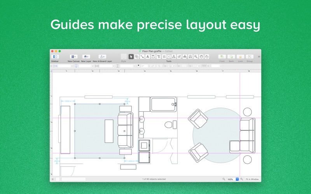Select the Browse pointing-finger tool
Image resolution: width=311 pixels, height=194 pixels.
click(207, 57)
